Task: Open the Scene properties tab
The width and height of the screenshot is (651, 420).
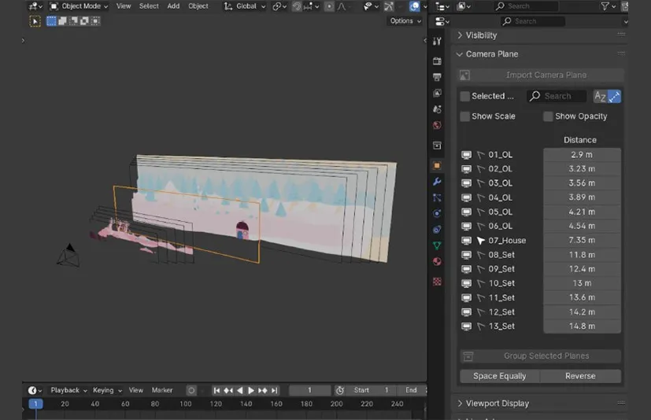Action: click(437, 109)
